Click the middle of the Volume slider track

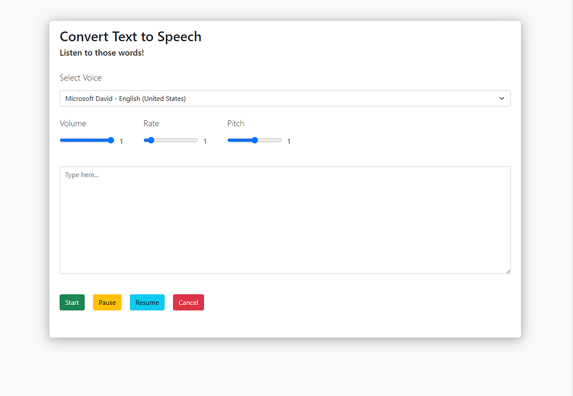coord(87,140)
